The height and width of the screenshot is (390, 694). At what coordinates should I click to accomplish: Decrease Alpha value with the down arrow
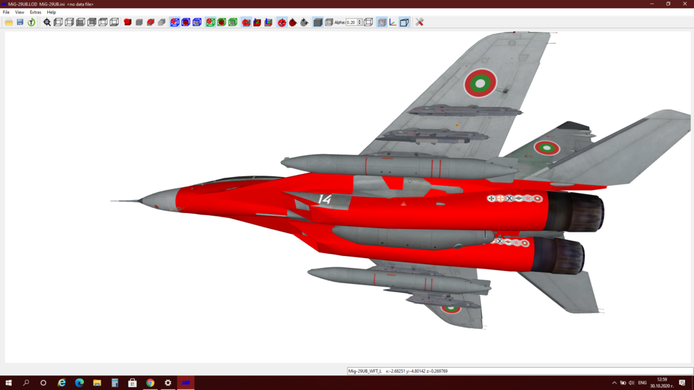(359, 24)
